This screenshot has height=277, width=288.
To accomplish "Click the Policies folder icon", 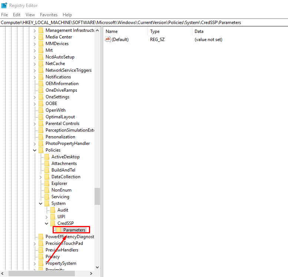I will point(41,150).
